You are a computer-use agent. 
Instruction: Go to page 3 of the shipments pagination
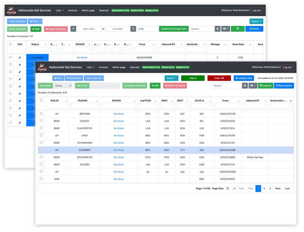(x=270, y=188)
